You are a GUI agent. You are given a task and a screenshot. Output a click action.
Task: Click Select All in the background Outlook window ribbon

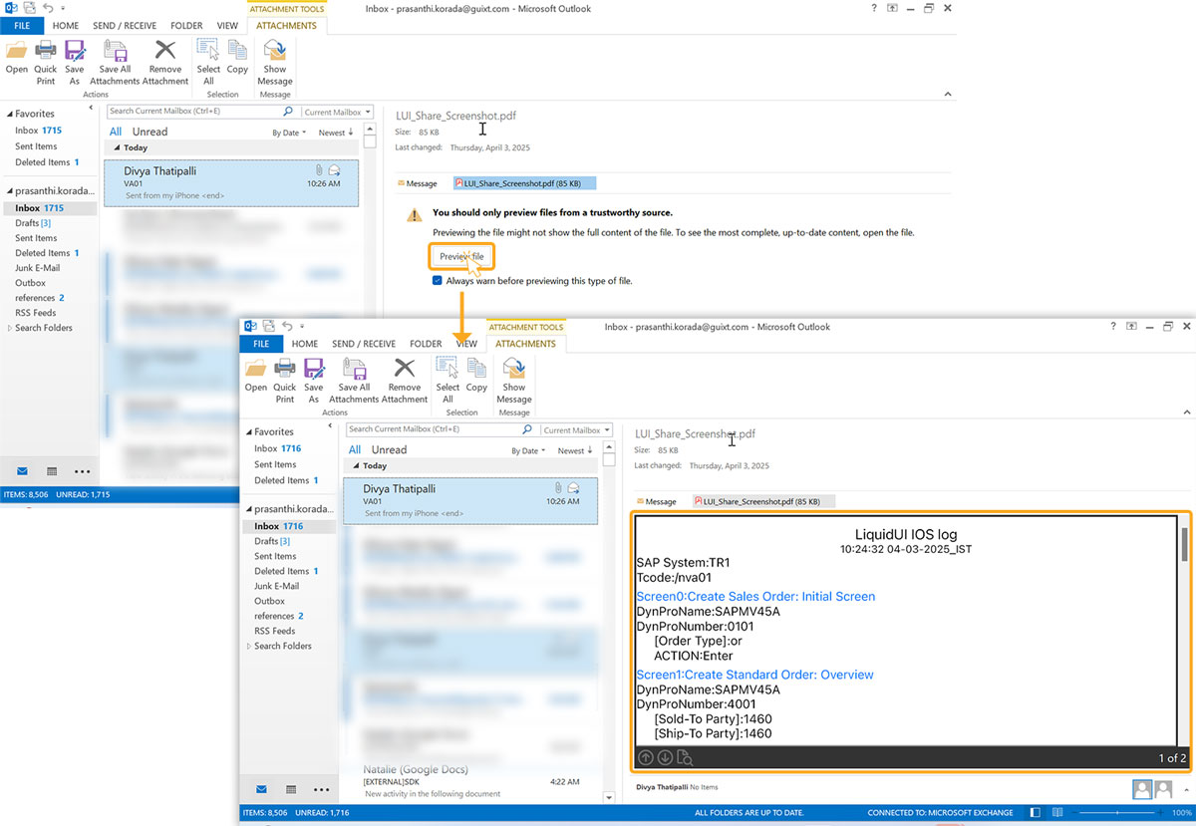[x=208, y=62]
